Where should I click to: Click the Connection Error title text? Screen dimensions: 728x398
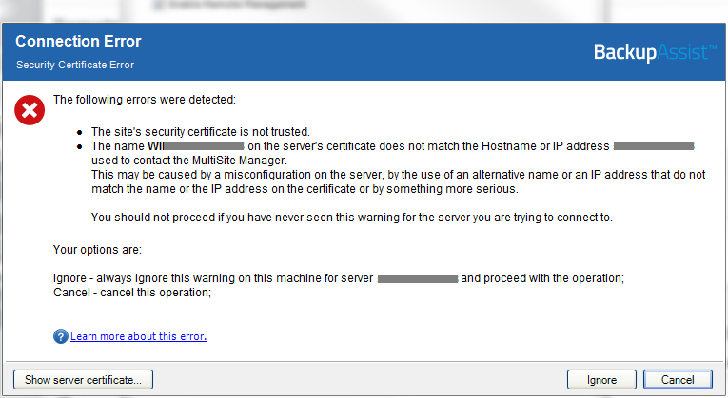pyautogui.click(x=78, y=41)
